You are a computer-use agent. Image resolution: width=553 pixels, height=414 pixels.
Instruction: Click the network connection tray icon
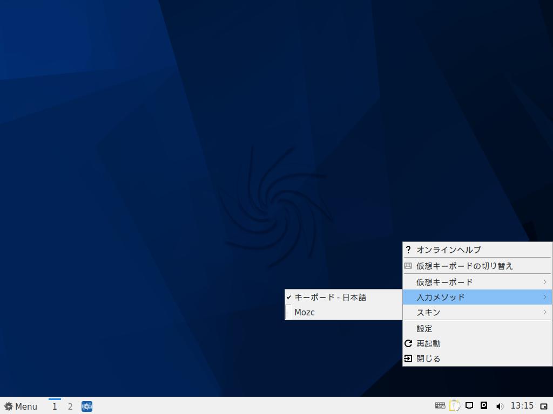click(x=470, y=406)
